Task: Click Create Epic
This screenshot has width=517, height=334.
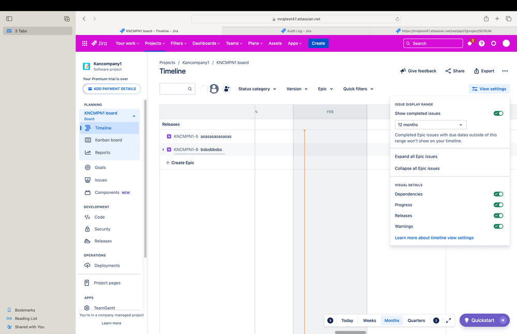Action: [x=180, y=163]
